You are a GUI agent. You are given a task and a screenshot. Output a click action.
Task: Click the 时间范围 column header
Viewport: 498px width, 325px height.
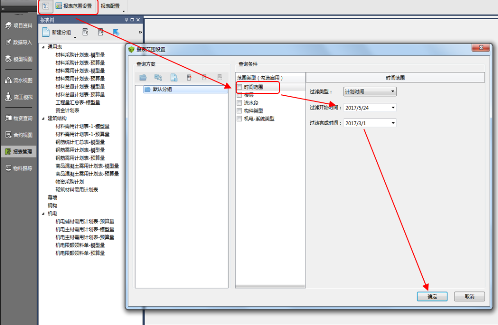pos(395,78)
